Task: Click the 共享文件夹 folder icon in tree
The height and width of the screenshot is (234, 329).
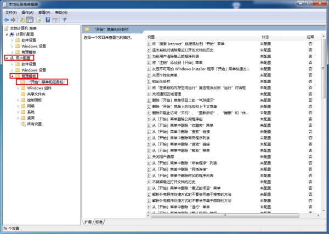Action: [23, 94]
